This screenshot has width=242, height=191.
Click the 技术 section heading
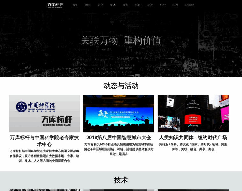[121, 180]
